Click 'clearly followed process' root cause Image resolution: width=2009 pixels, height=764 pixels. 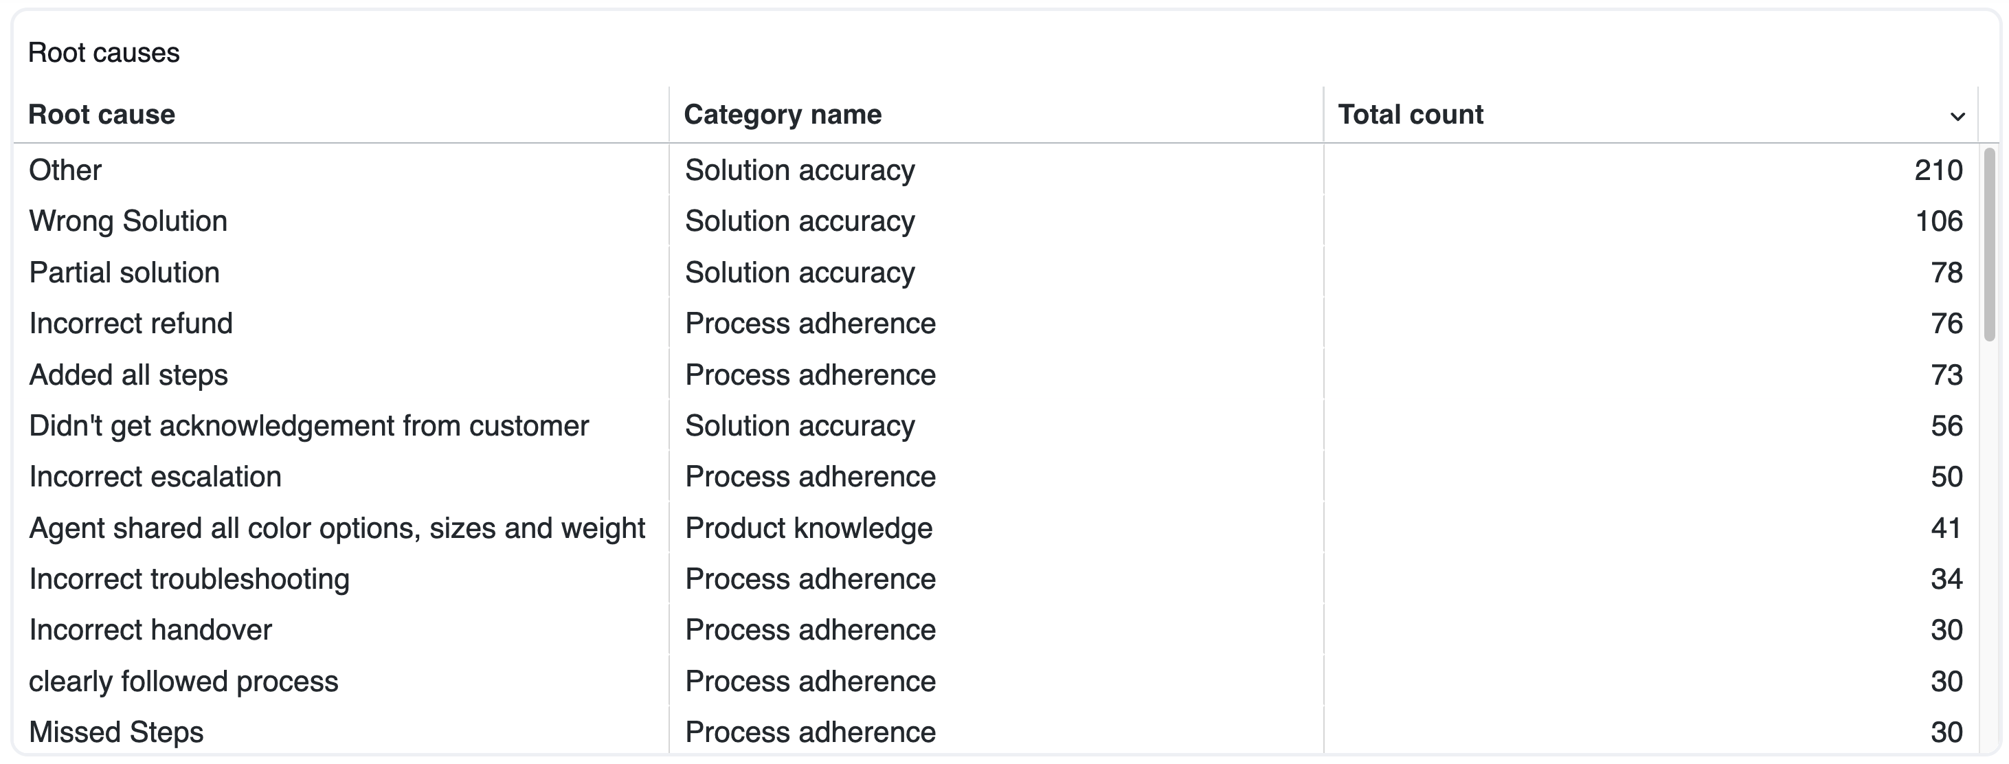pos(183,682)
